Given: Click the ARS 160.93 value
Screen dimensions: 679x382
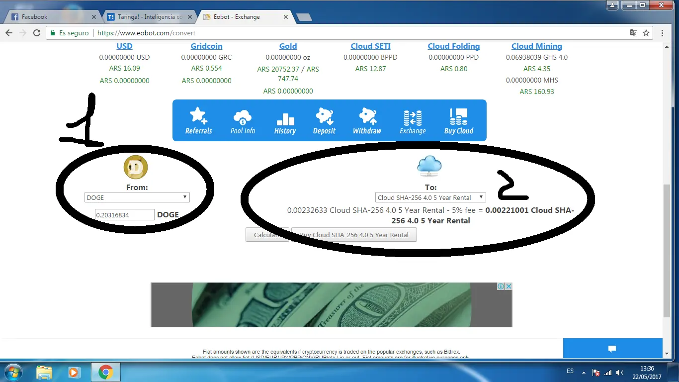Looking at the screenshot, I should point(537,92).
